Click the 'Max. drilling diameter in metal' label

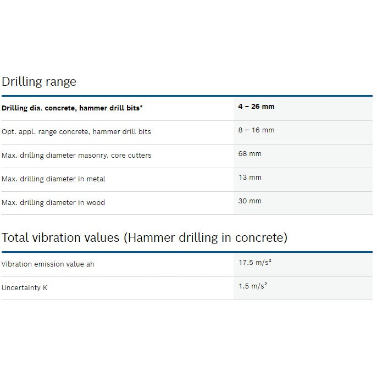click(53, 179)
